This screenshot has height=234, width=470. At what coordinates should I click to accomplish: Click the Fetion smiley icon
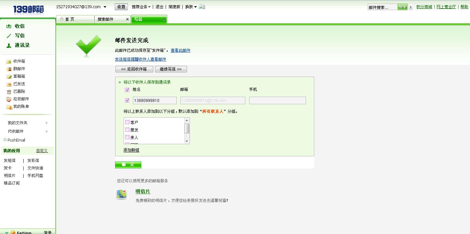tap(13, 232)
